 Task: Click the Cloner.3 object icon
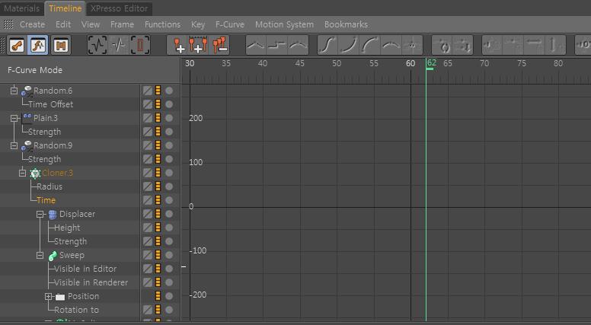(35, 174)
